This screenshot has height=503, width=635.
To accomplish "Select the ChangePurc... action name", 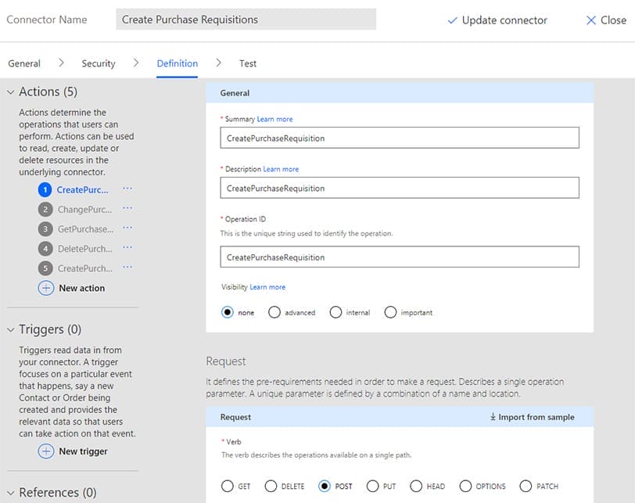I will [x=84, y=210].
